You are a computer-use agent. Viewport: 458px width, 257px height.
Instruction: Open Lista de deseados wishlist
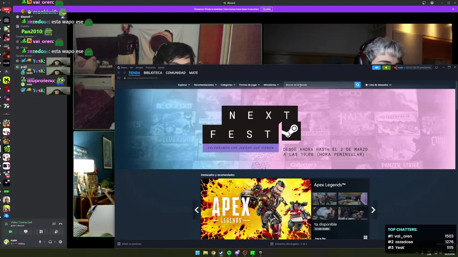378,85
